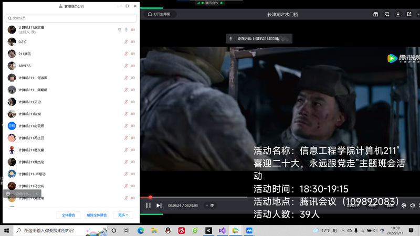Focus the 搜索成员 search field

71,18
